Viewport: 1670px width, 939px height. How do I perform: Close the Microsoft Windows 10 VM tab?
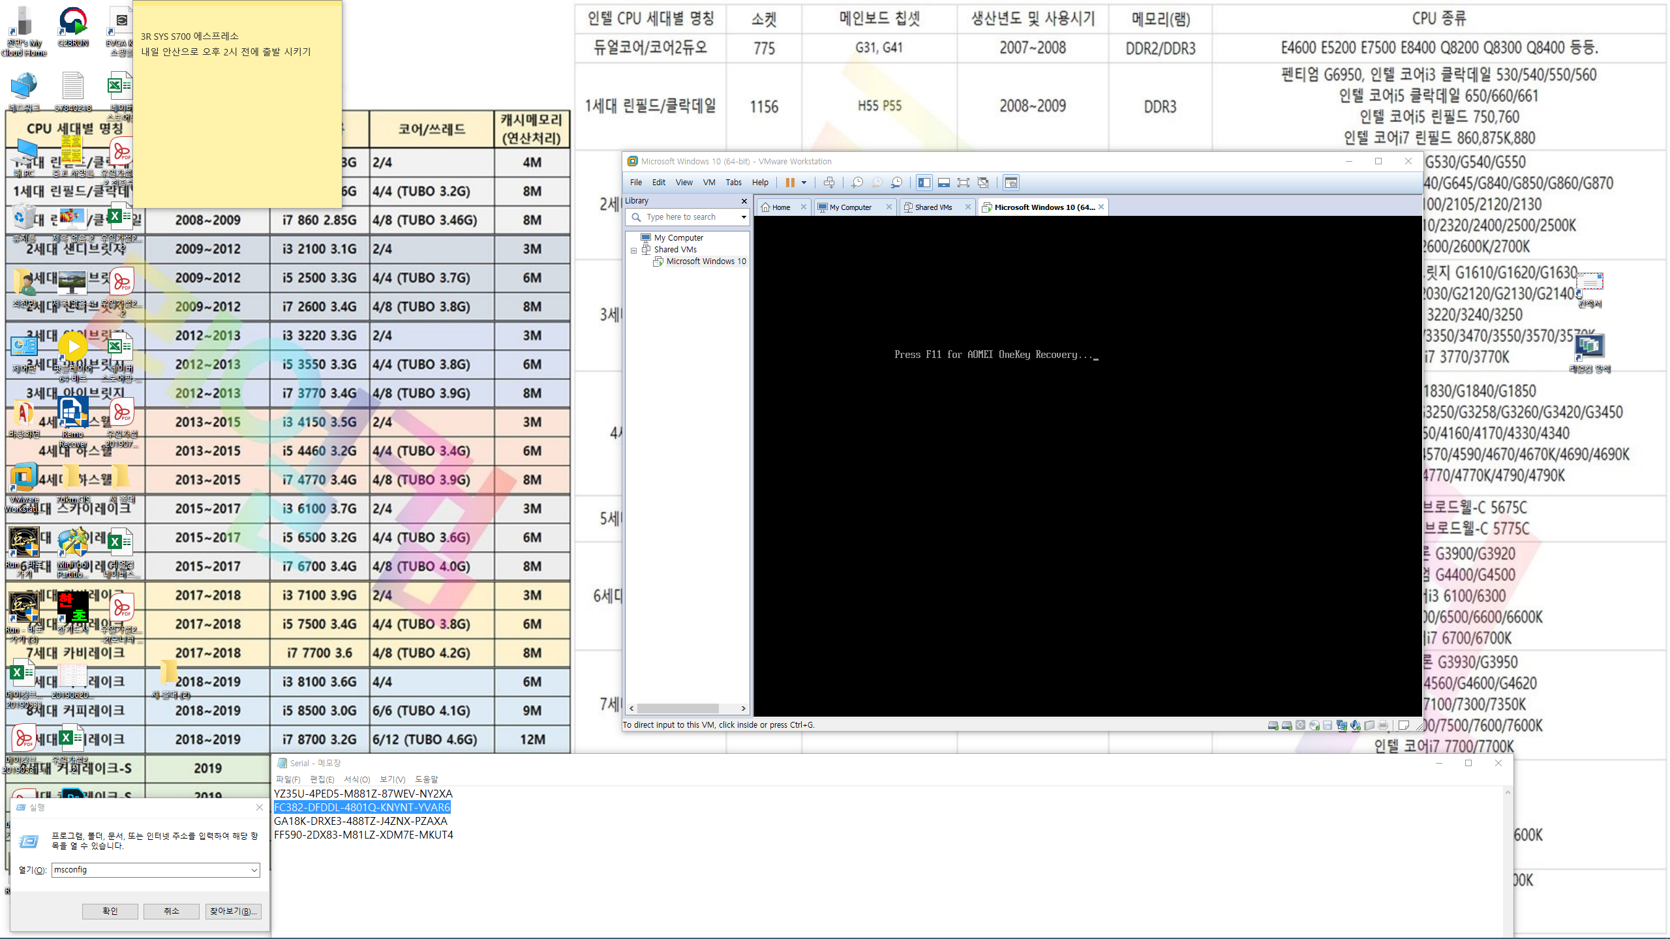(x=1101, y=207)
